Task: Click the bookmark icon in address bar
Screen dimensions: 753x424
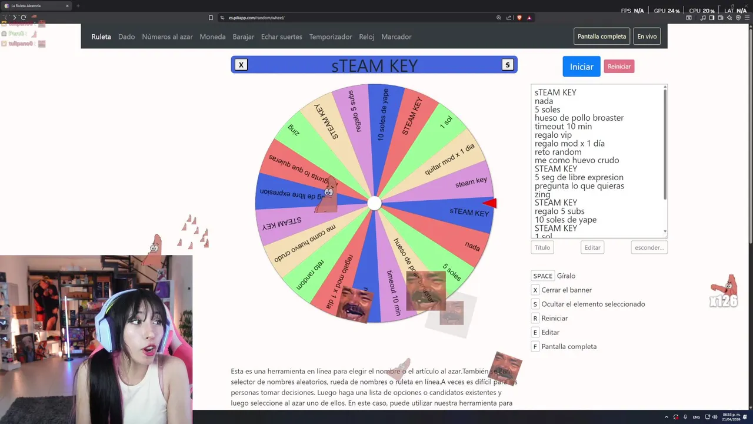Action: point(211,18)
